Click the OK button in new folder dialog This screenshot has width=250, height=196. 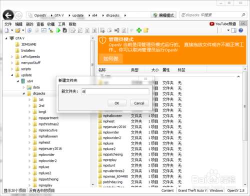coord(117,103)
